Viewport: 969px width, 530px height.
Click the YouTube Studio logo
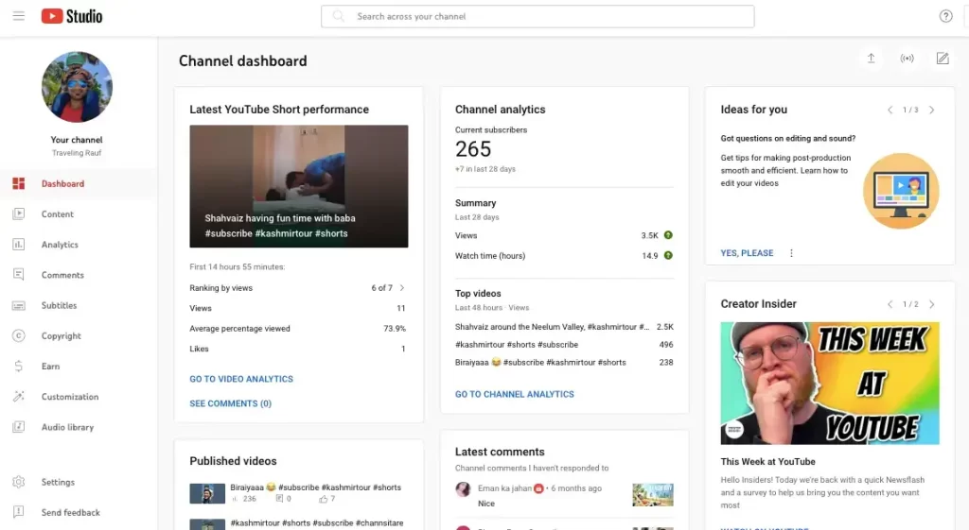click(72, 16)
